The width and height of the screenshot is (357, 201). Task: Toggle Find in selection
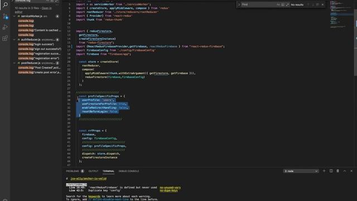pos(317,4)
